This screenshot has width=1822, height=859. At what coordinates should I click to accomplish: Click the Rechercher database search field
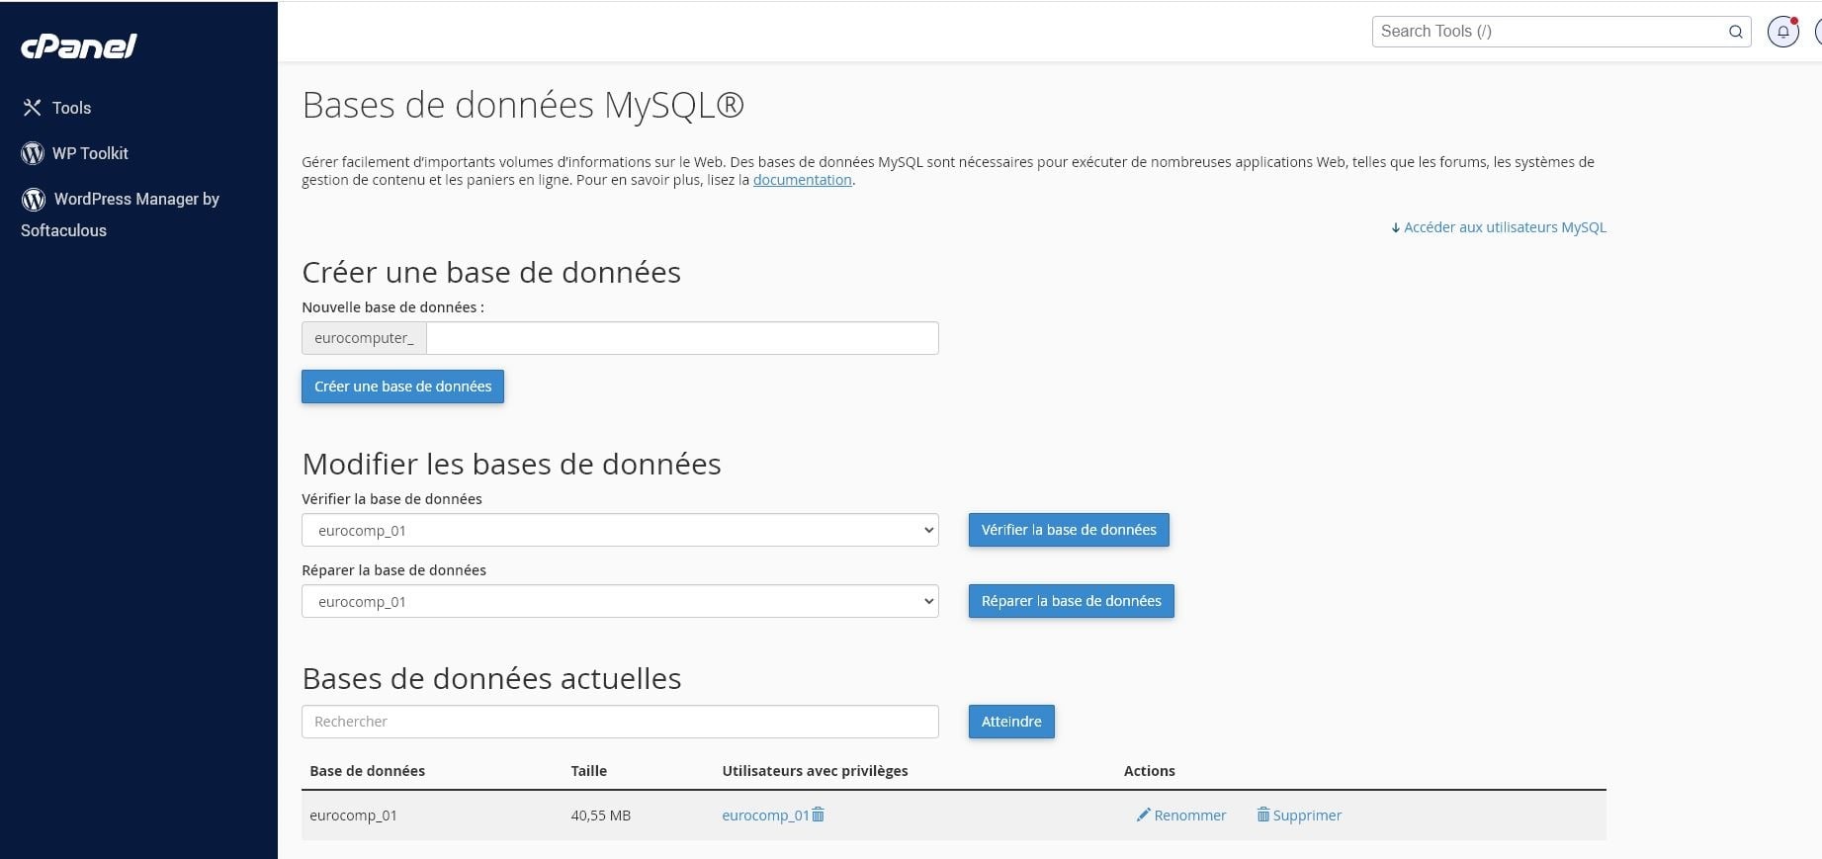point(620,722)
